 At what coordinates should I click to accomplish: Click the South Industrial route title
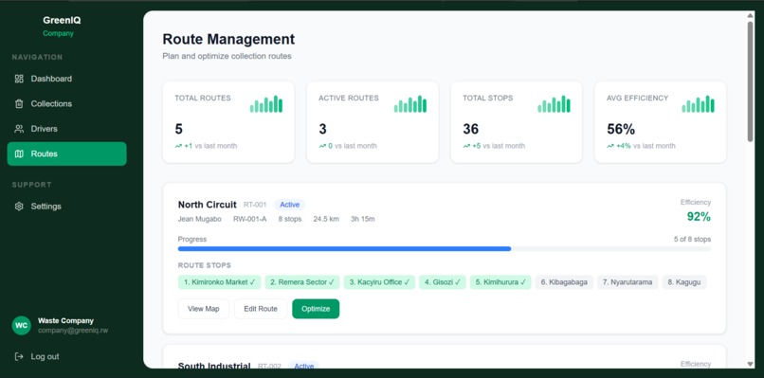point(214,366)
